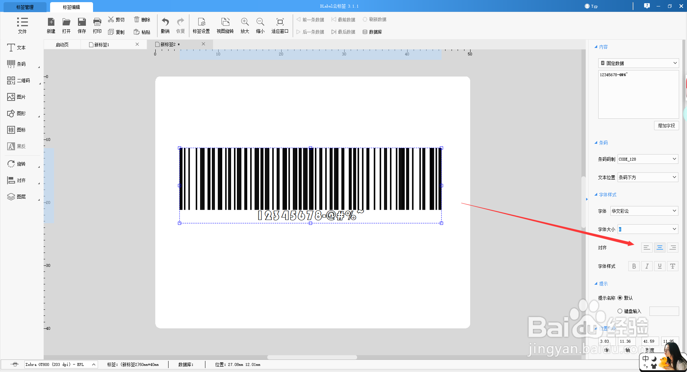Click the barcode data text area
The height and width of the screenshot is (372, 687).
[639, 94]
